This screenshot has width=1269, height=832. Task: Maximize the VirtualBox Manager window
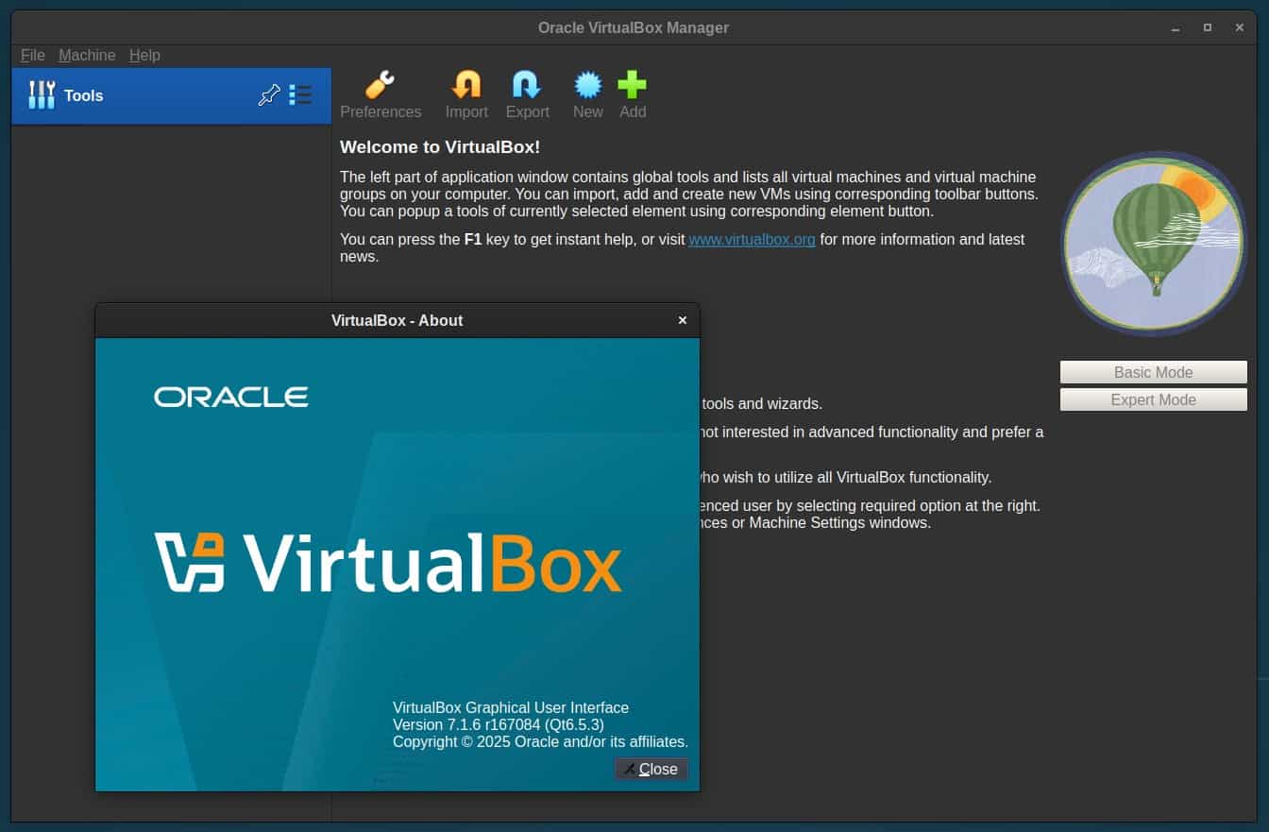point(1208,28)
